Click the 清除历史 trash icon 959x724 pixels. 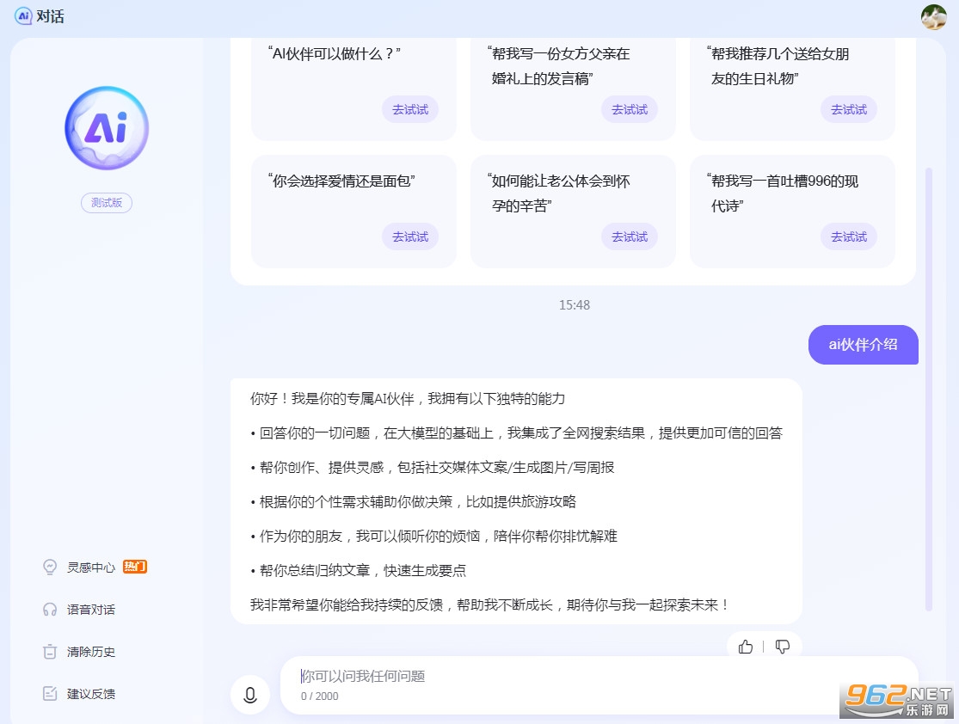[50, 651]
